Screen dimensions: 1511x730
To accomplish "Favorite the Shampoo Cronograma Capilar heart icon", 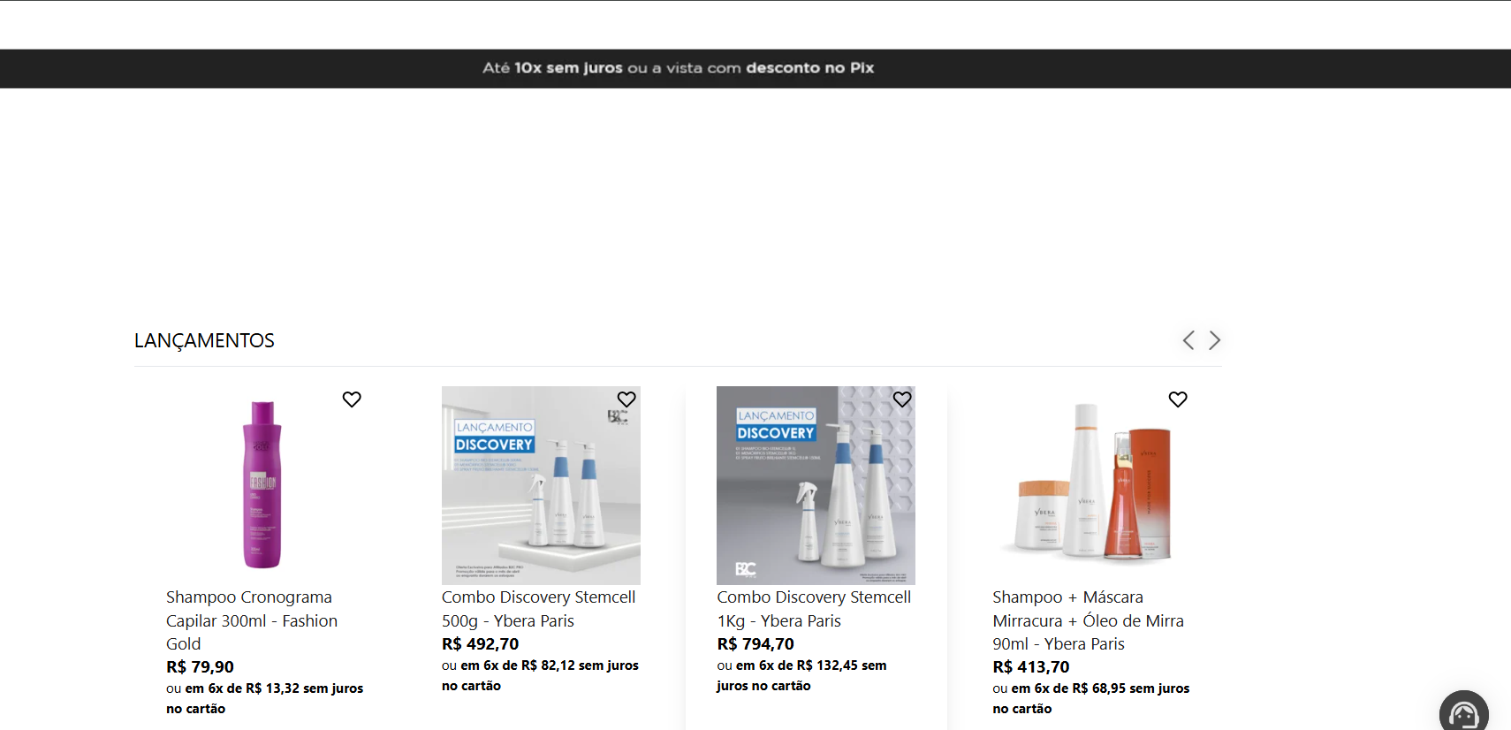I will point(352,399).
